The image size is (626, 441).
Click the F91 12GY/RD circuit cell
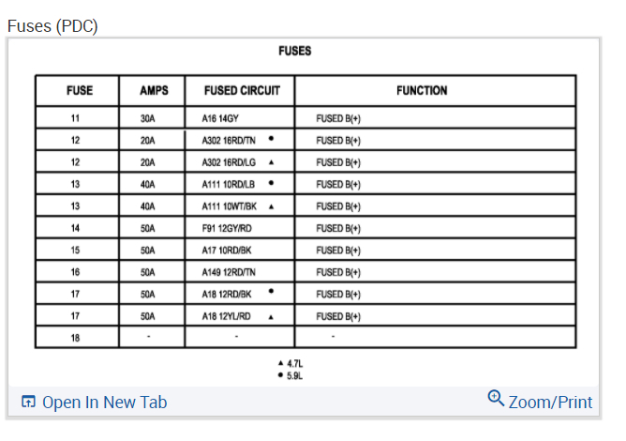tap(227, 228)
